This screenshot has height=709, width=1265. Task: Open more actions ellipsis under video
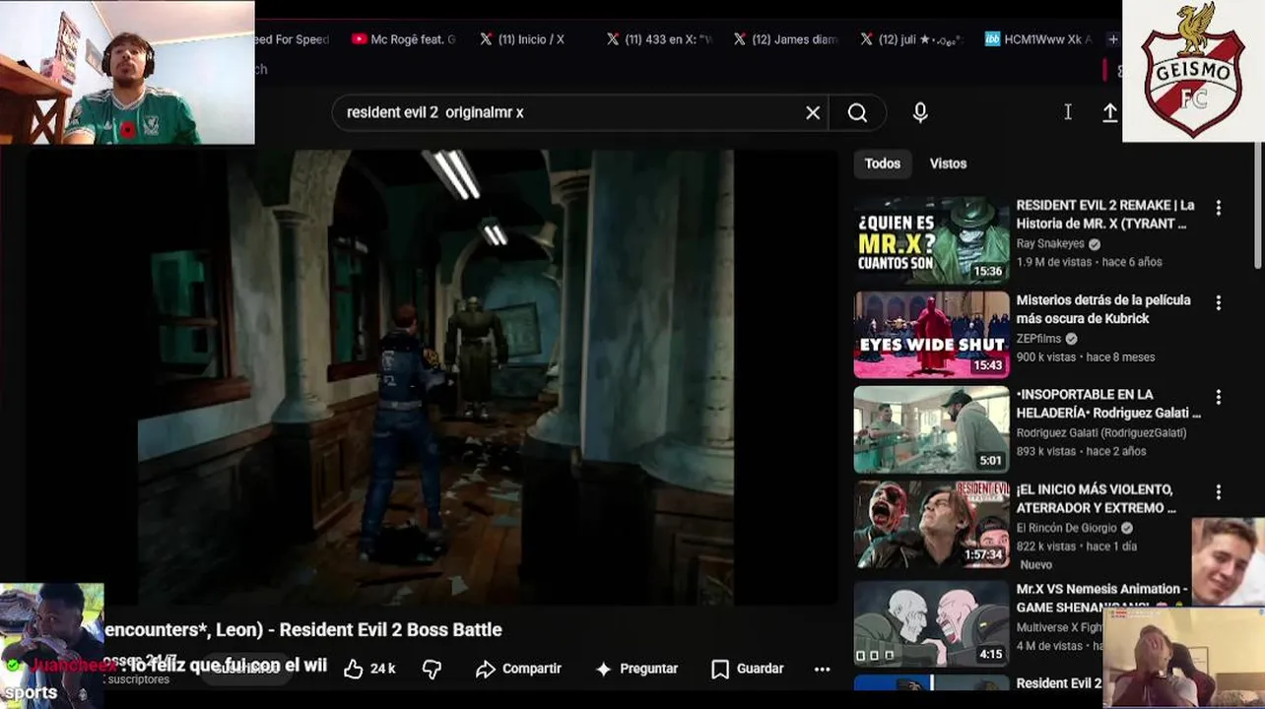click(823, 669)
